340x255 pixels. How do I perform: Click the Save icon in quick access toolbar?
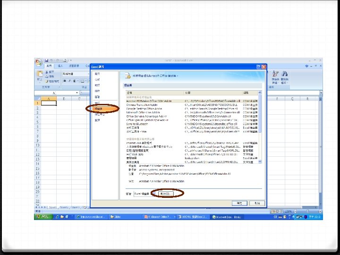pos(46,60)
